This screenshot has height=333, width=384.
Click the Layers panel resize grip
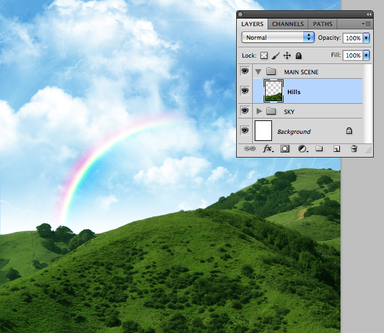[369, 150]
